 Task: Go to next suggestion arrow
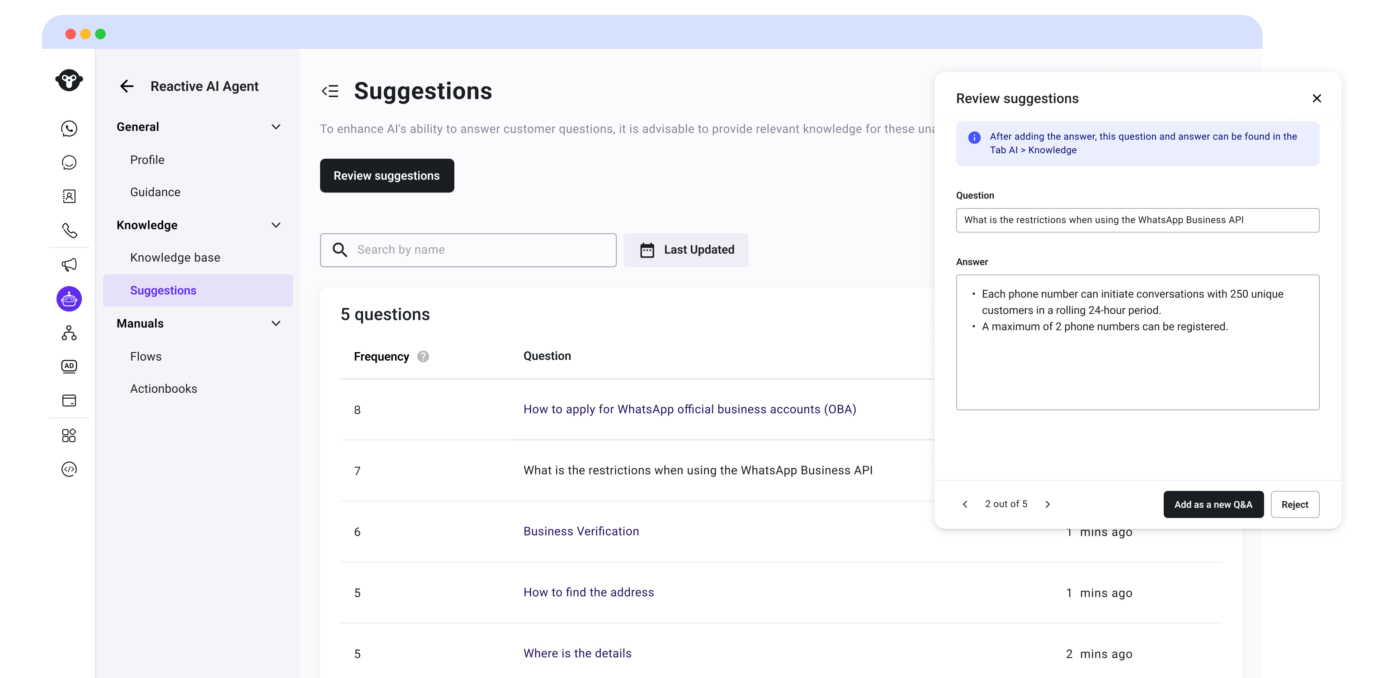(1048, 504)
